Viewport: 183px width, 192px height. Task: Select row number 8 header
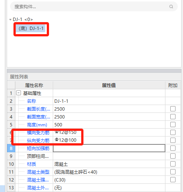pos(11,148)
